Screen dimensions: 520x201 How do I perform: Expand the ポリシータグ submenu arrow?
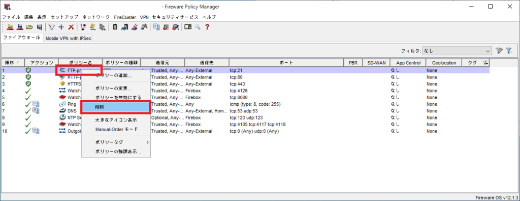(x=148, y=142)
